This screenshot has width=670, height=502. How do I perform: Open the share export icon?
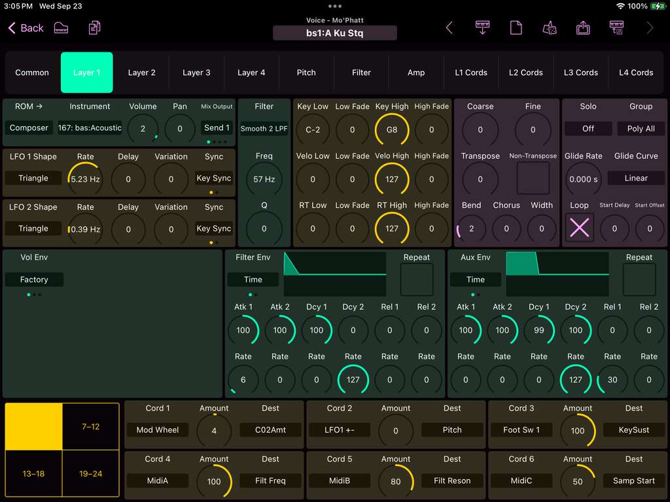coord(583,28)
